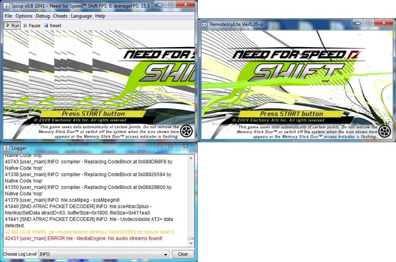
Task: Open the Options menu
Action: [24, 16]
